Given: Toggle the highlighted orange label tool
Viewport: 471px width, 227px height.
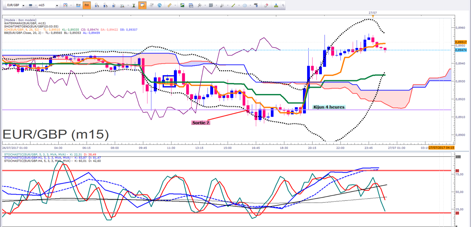Looking at the screenshot, I should [x=142, y=5].
